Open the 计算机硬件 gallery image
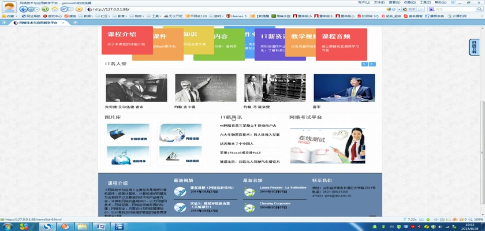Screen dimensions: 485x231 pos(128,133)
